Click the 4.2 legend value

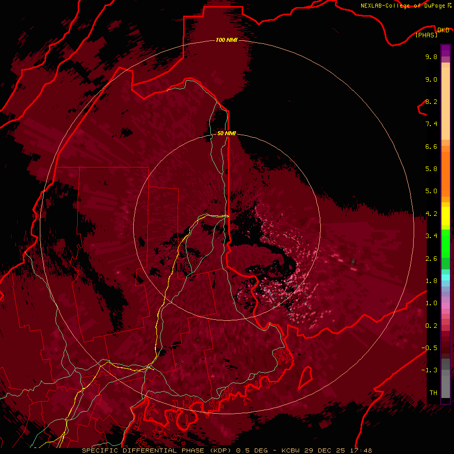coord(431,214)
